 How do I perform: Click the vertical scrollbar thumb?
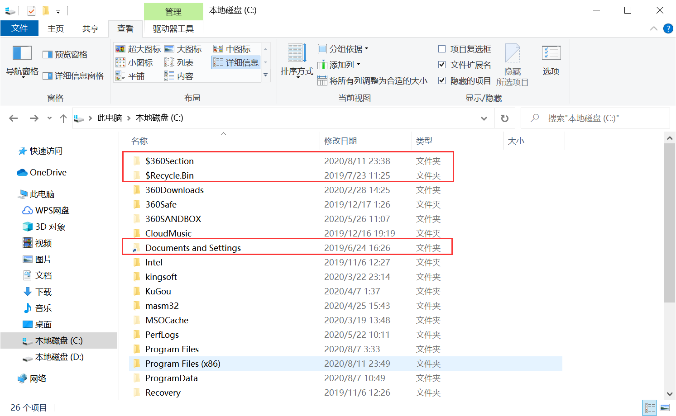[670, 223]
